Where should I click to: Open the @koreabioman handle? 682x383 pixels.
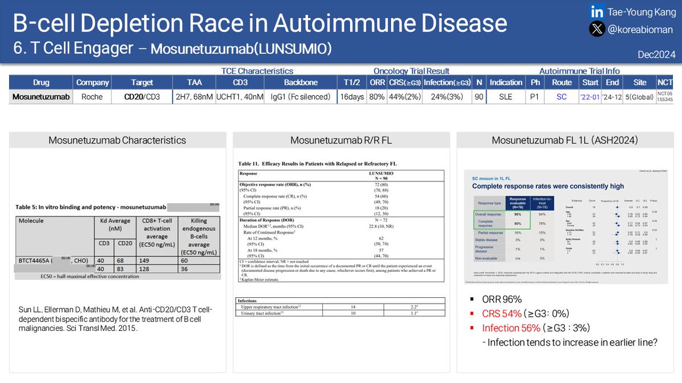(640, 30)
